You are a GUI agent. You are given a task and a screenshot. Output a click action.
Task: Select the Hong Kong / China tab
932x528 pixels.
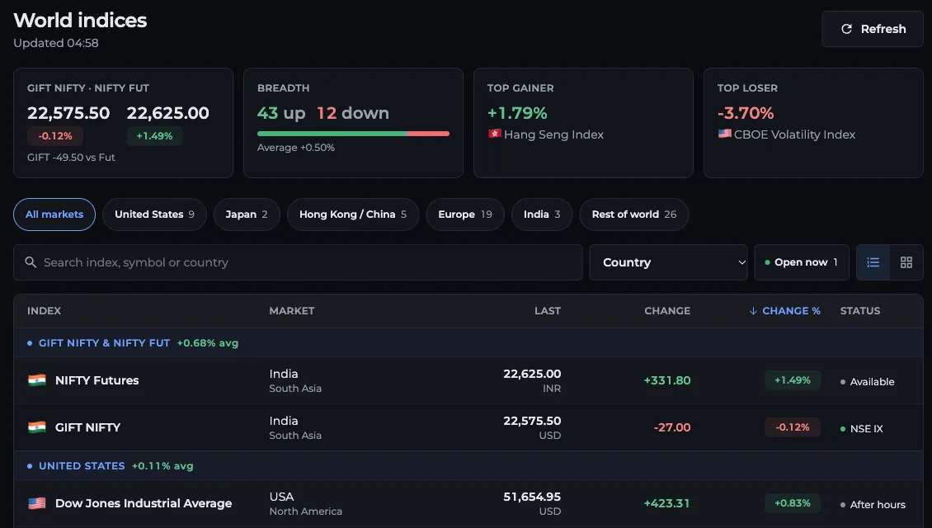pyautogui.click(x=353, y=214)
